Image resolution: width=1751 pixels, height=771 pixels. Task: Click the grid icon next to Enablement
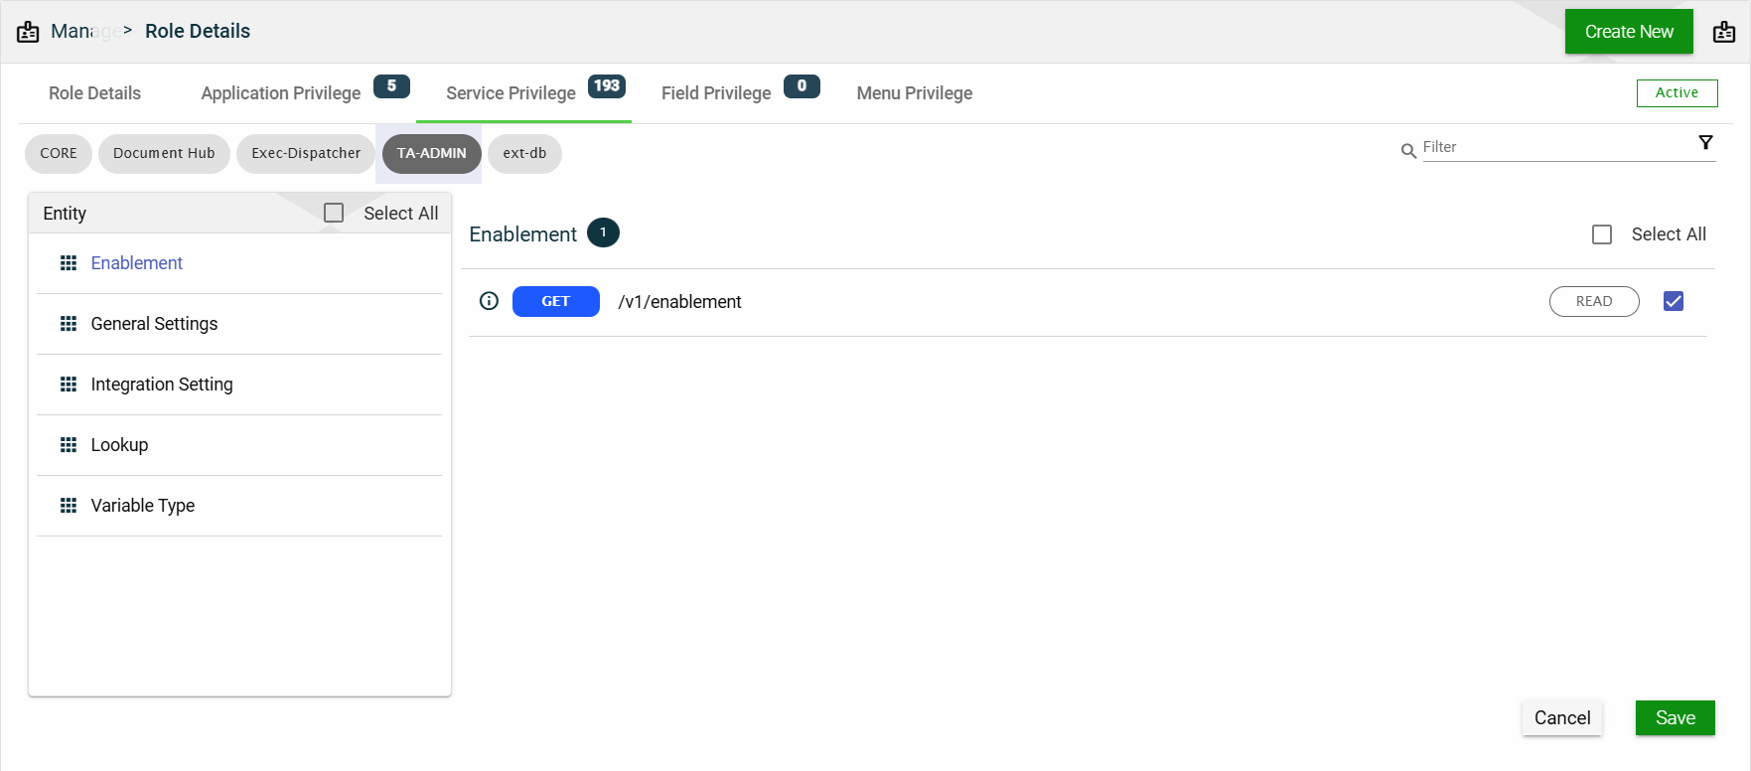coord(69,263)
